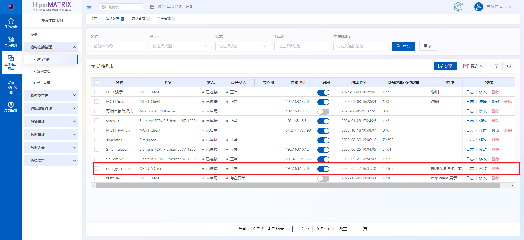This screenshot has height=240, width=524.
Task: Click 修改 for the energy_connect row
Action: [483, 168]
